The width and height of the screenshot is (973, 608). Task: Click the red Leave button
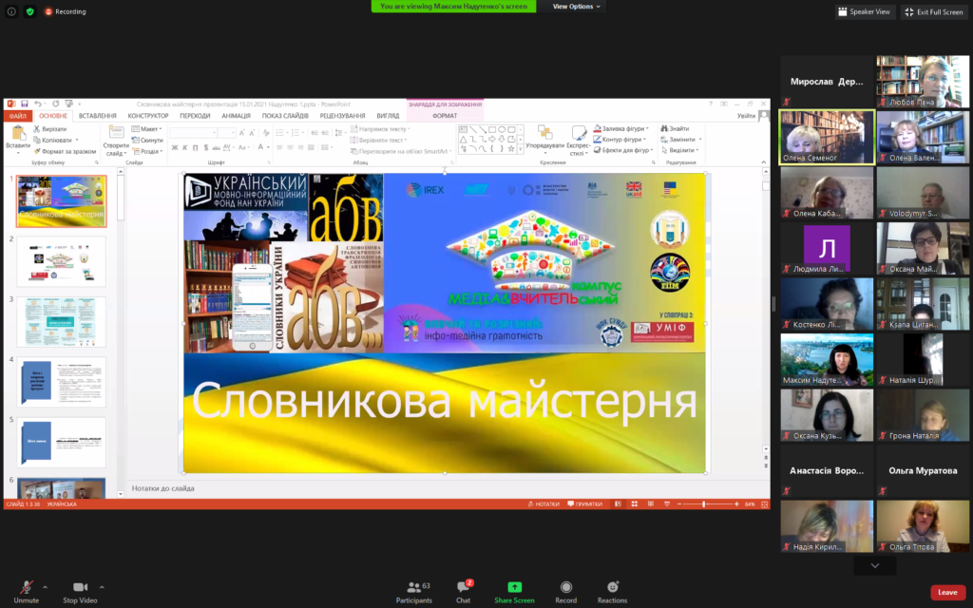(x=947, y=592)
